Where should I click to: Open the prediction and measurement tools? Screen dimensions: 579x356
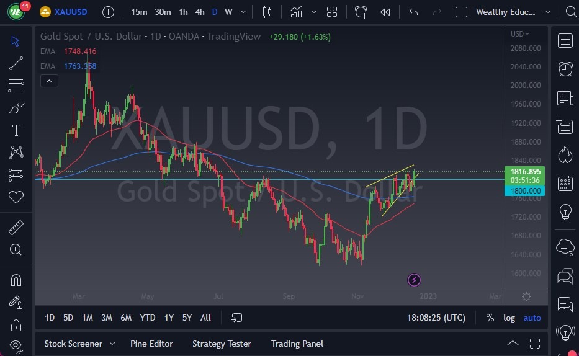[16, 175]
